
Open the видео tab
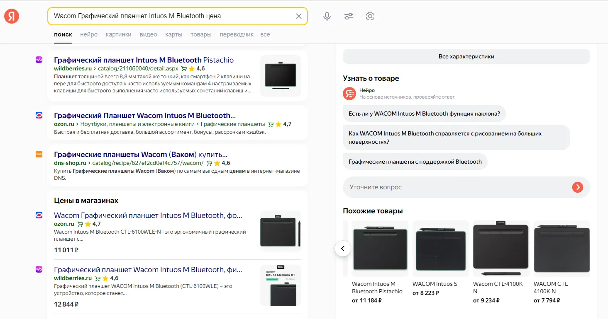(x=148, y=34)
